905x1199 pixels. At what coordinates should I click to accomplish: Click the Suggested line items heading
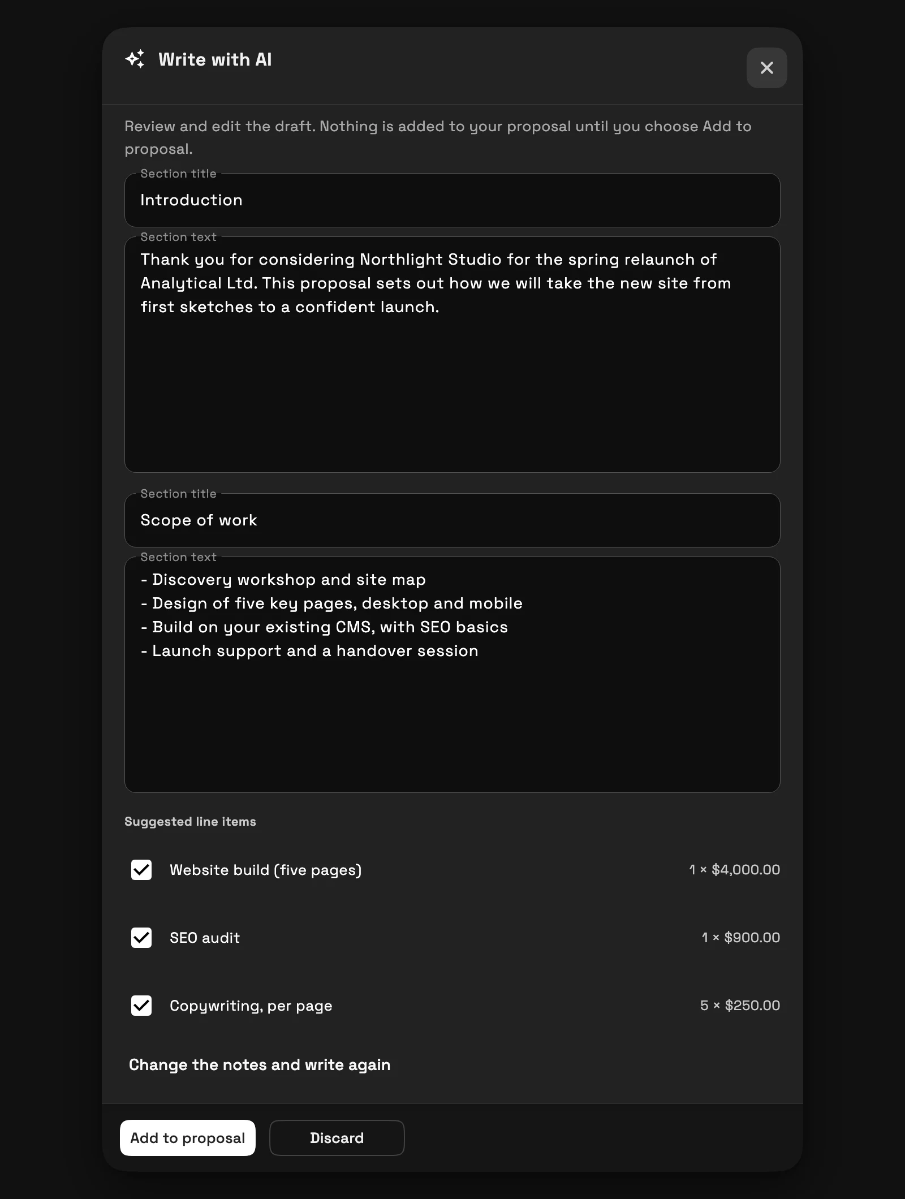coord(190,822)
